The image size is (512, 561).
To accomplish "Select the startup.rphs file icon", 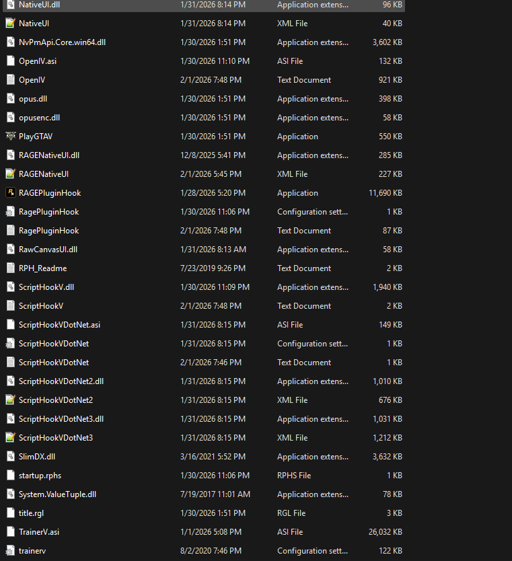I will [x=10, y=476].
